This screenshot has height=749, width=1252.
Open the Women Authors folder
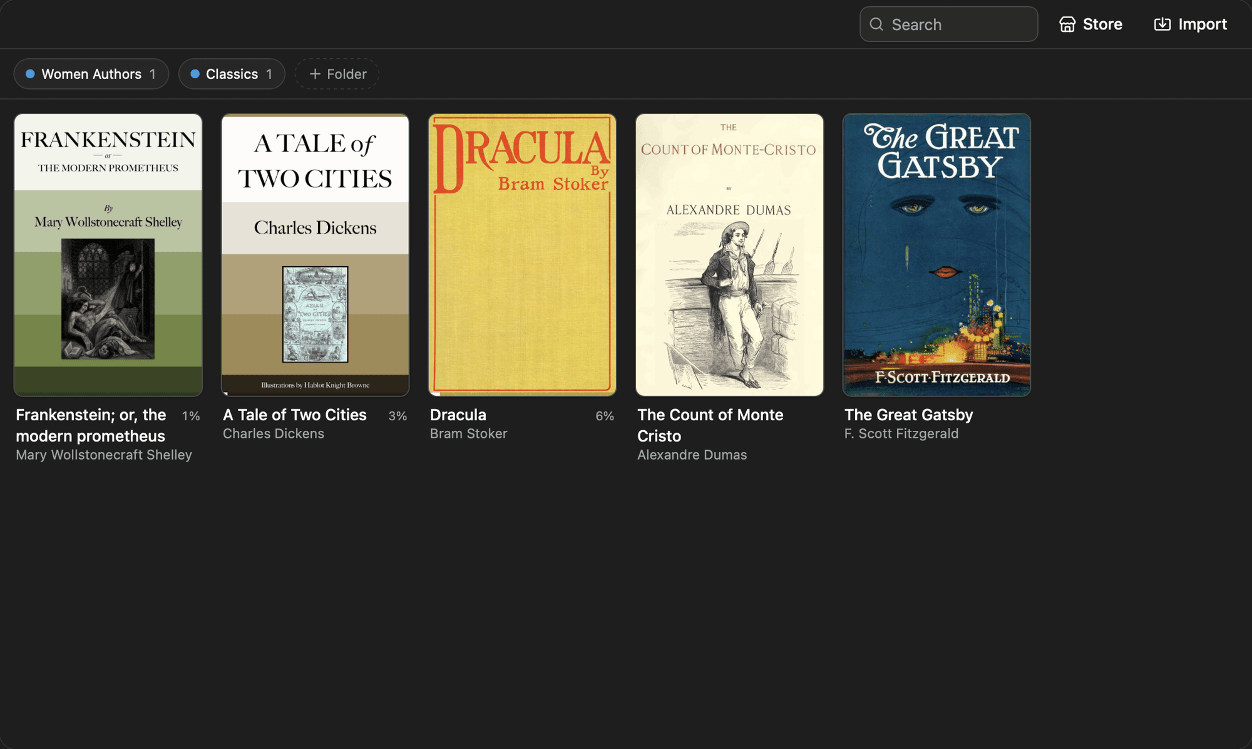(x=91, y=74)
